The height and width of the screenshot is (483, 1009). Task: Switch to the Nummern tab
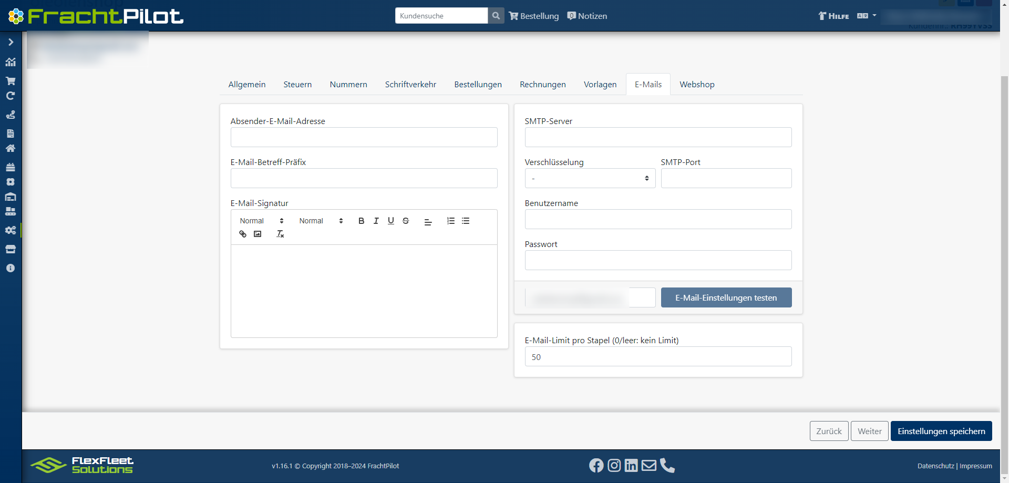tap(348, 84)
